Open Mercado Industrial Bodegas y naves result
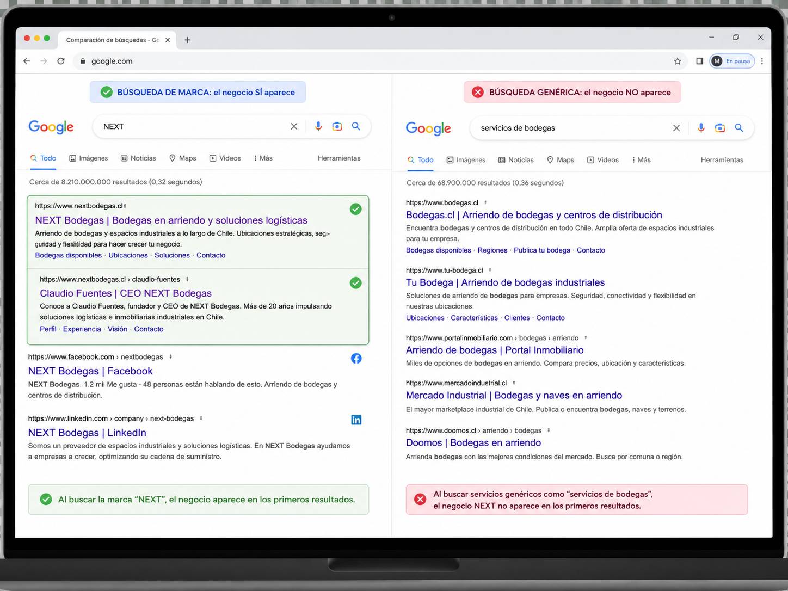788x591 pixels. pos(514,396)
